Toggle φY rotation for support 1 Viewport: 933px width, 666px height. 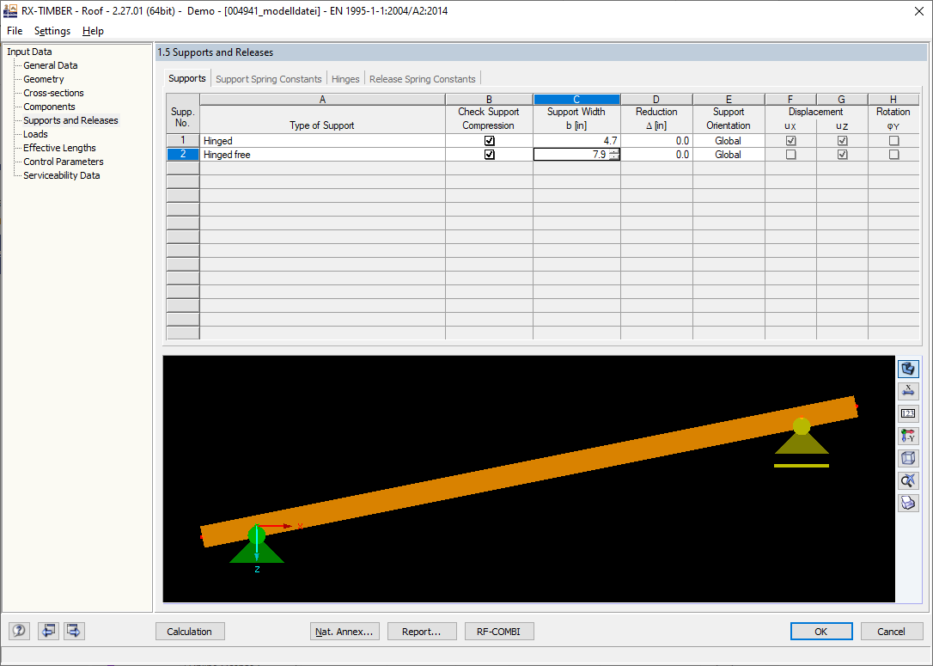(x=893, y=141)
